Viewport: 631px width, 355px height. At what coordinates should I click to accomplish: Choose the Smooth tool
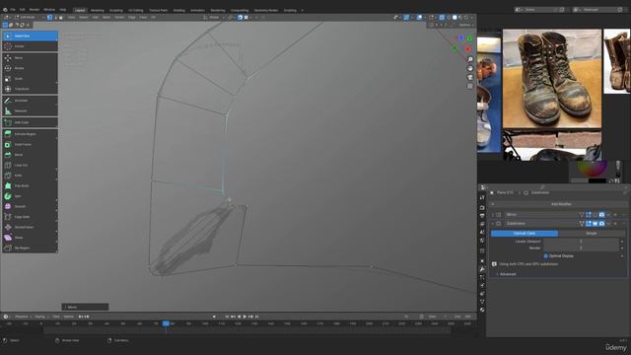[x=30, y=206]
